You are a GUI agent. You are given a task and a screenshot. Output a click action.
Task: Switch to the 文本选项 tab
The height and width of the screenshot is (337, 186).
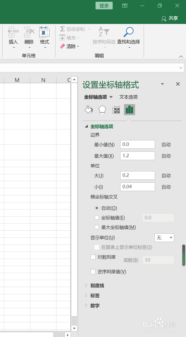129,97
